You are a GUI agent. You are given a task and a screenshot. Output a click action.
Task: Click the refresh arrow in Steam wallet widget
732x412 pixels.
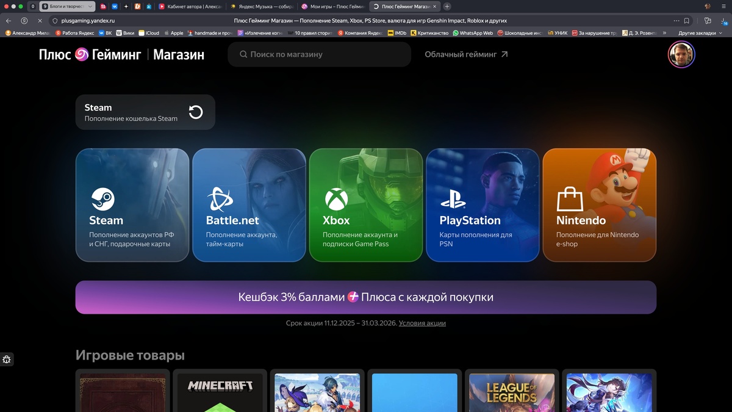[x=196, y=112]
